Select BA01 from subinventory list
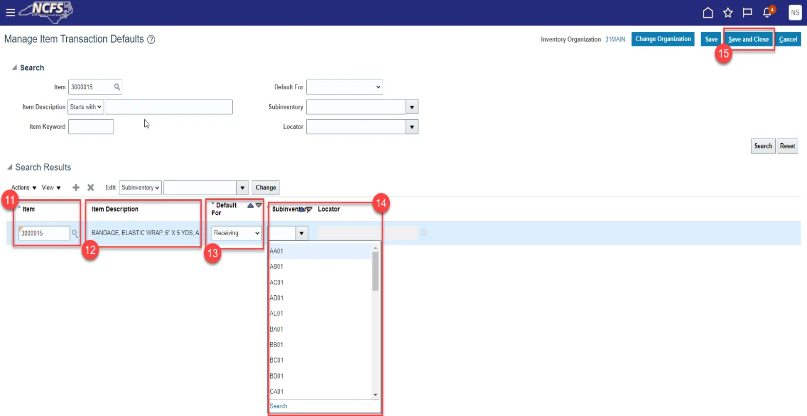Screen dimensions: 807x416 point(276,329)
